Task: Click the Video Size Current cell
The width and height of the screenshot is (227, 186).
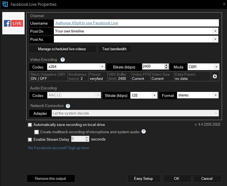Action: pyautogui.click(x=162, y=76)
